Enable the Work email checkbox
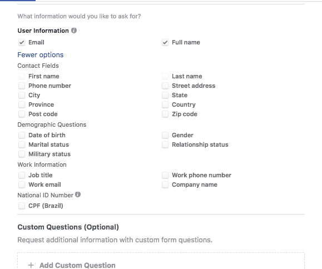Viewport: 322px width, 269px height. (x=22, y=185)
